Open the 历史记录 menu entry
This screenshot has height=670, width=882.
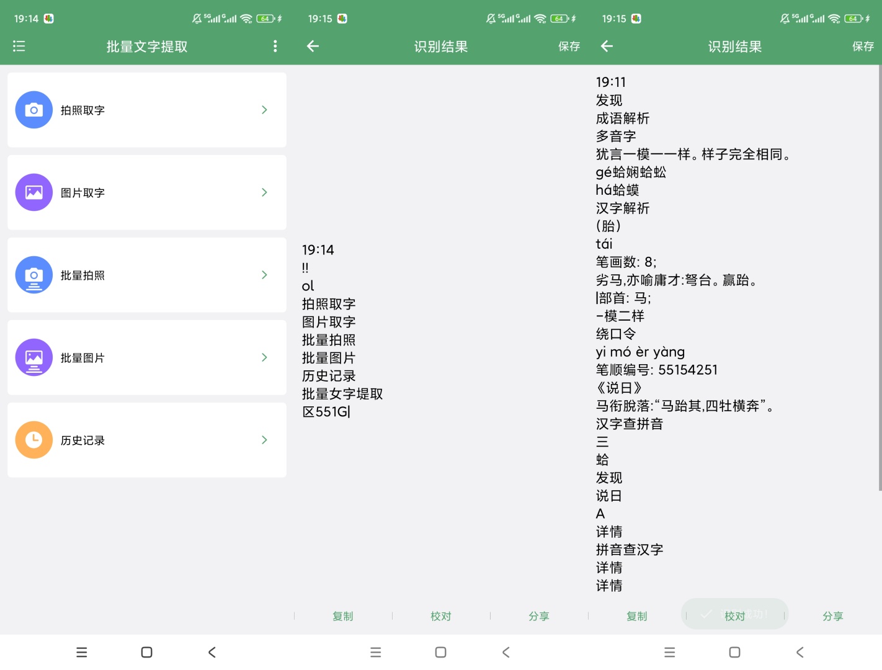147,440
